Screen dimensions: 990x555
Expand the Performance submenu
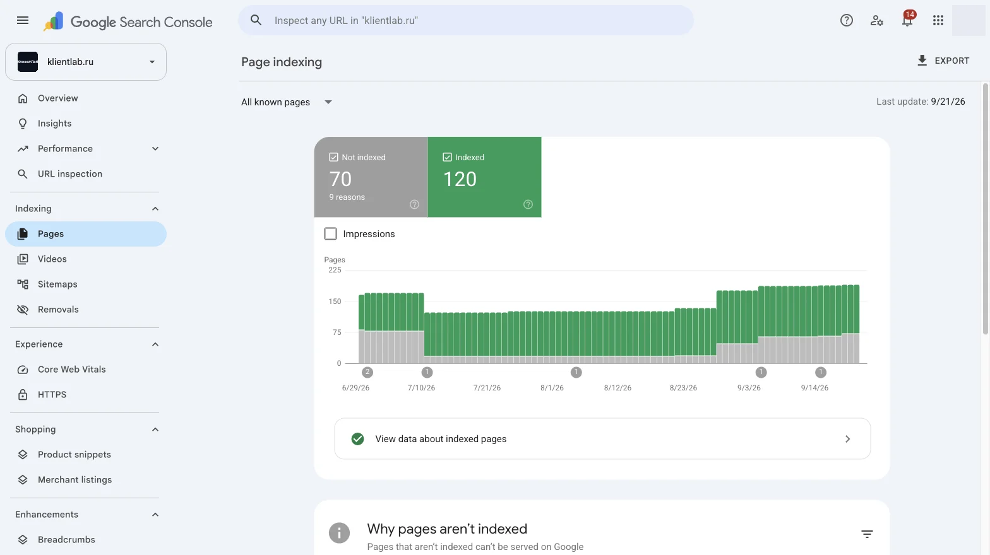pyautogui.click(x=155, y=149)
